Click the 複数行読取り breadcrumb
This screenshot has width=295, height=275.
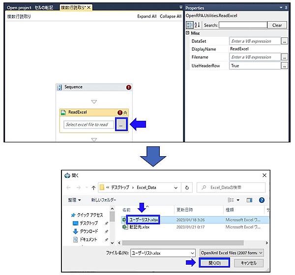pyautogui.click(x=19, y=17)
